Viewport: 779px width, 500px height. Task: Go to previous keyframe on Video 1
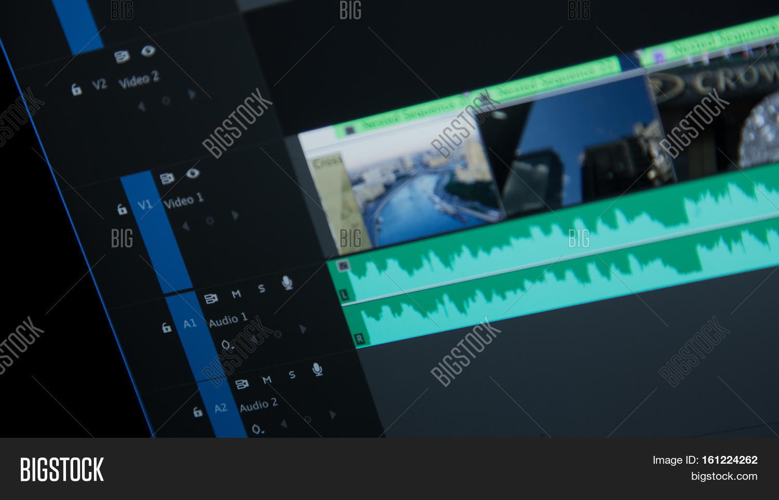click(185, 226)
